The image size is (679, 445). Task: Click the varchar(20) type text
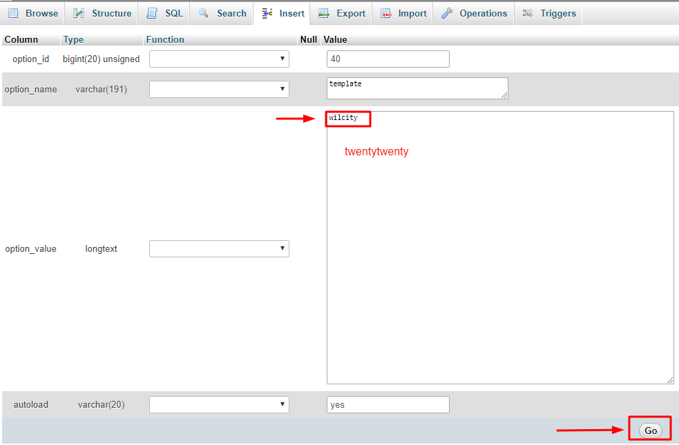coord(102,405)
